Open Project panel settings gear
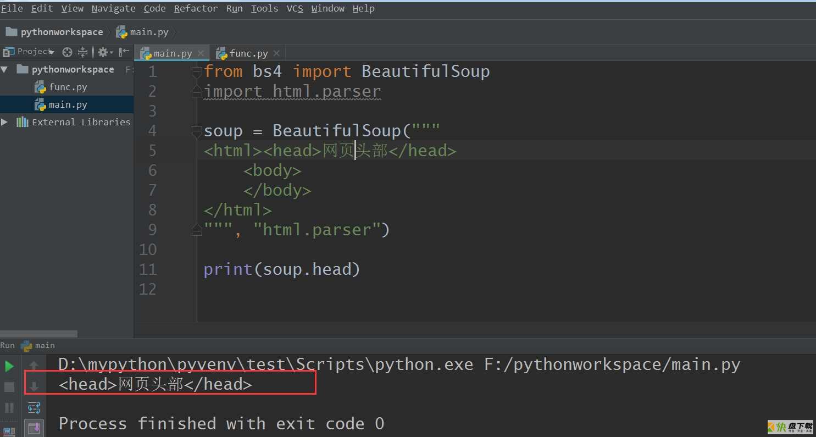 coord(104,52)
